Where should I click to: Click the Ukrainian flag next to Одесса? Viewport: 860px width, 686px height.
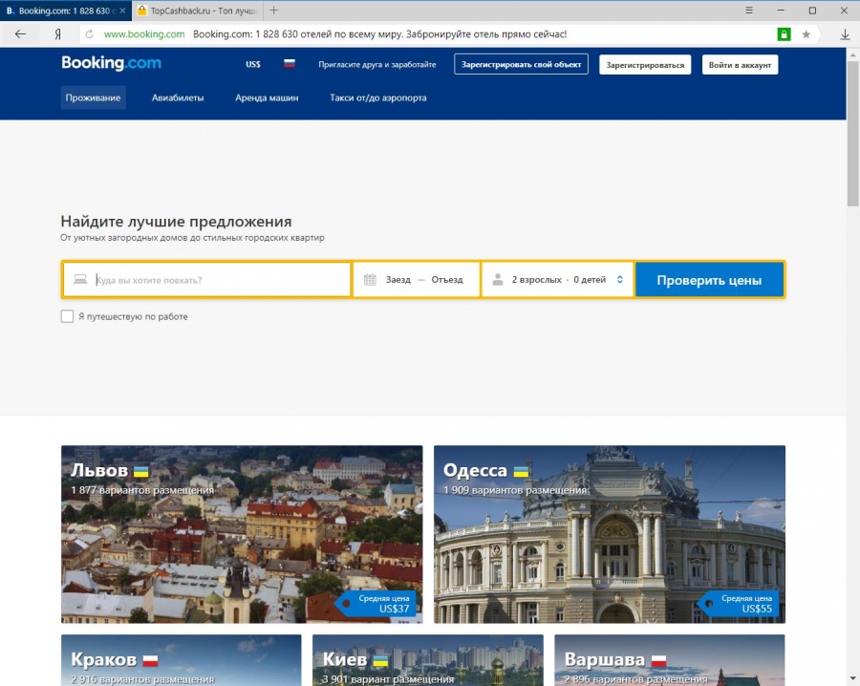(521, 471)
